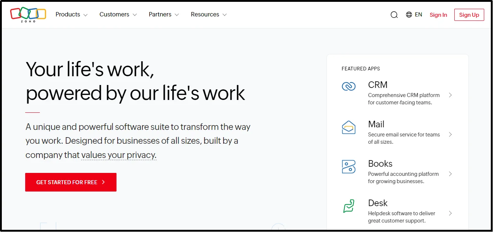The width and height of the screenshot is (493, 232).
Task: Open the Partners menu
Action: coord(164,15)
